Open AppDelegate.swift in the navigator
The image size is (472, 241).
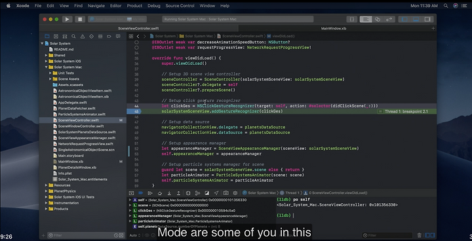[x=72, y=103]
